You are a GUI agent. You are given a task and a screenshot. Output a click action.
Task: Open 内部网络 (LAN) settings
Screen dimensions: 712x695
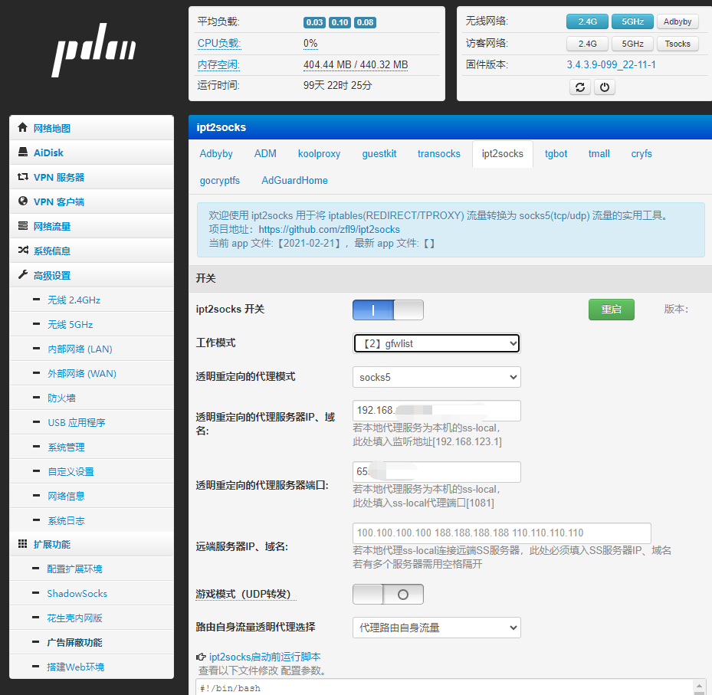click(x=80, y=349)
